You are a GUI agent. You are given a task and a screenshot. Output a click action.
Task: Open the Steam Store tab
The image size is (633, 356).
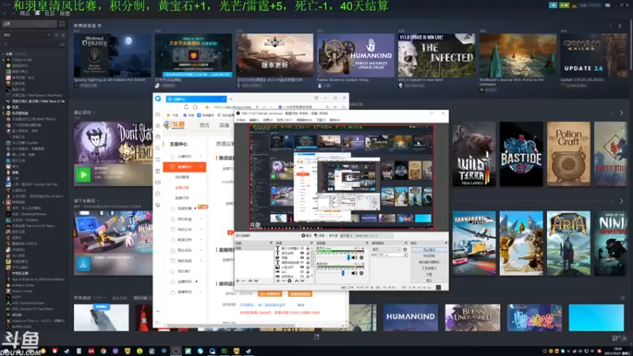25,13
